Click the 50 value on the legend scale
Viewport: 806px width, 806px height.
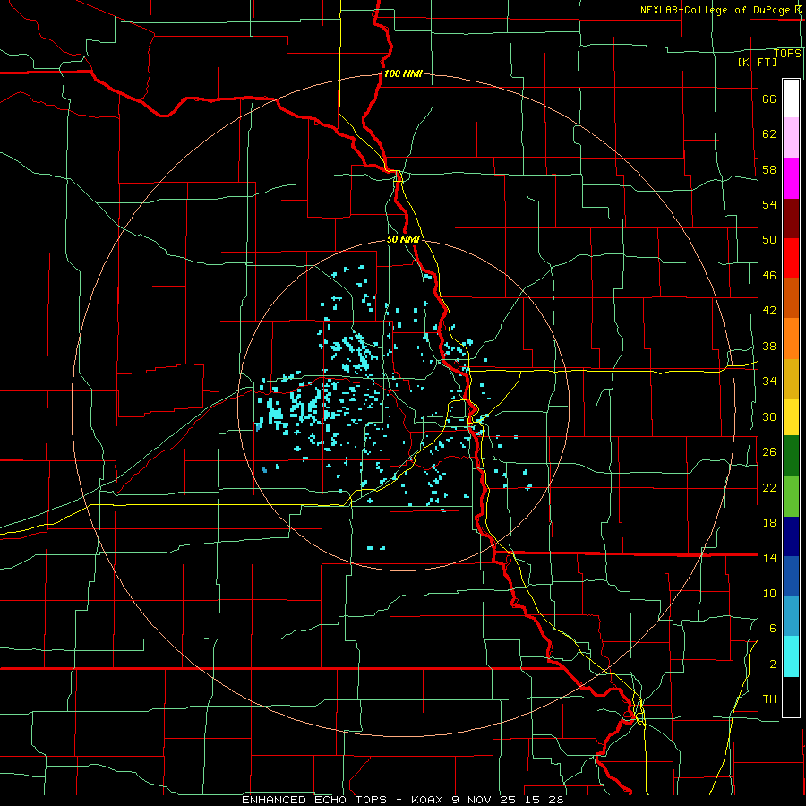[769, 240]
